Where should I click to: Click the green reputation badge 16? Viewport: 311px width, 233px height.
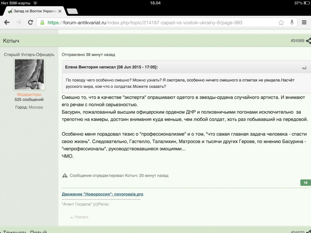(x=305, y=183)
